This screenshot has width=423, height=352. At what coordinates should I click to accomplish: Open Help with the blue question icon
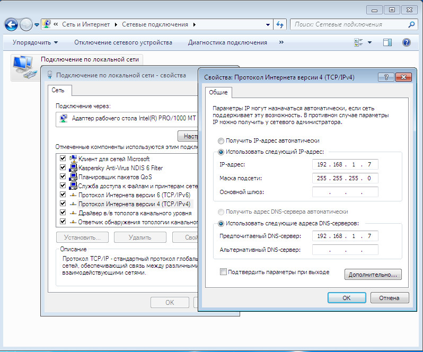pyautogui.click(x=406, y=42)
